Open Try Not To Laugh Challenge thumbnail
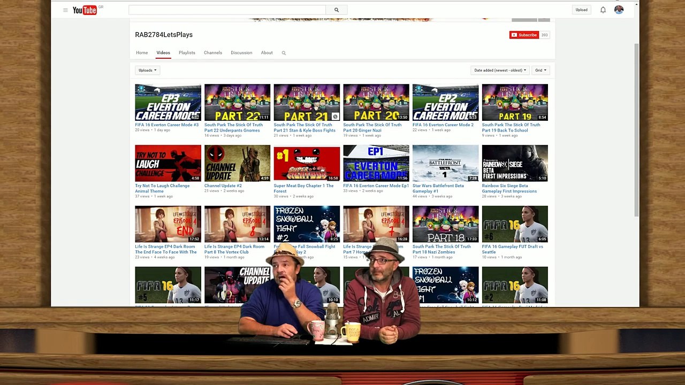Viewport: 685px width, 385px height. [168, 163]
